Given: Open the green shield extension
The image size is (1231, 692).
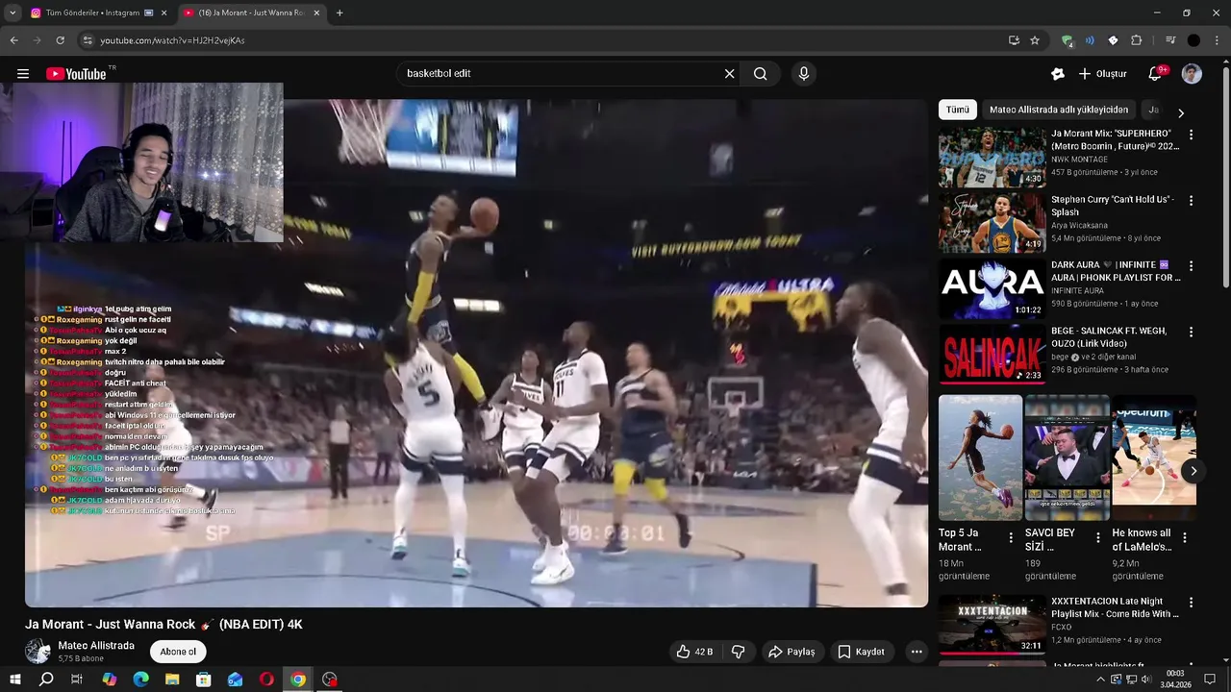Looking at the screenshot, I should click(1067, 40).
